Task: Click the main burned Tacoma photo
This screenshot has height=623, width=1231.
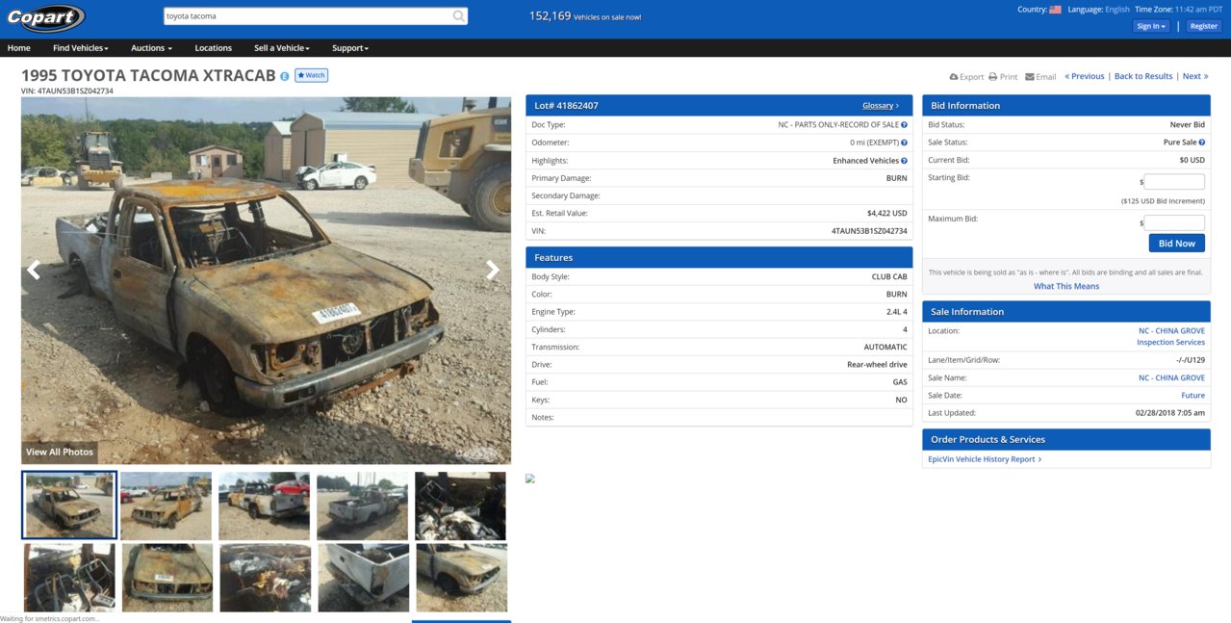Action: (267, 280)
